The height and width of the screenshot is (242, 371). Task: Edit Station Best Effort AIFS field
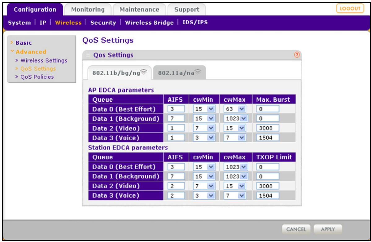[176, 167]
